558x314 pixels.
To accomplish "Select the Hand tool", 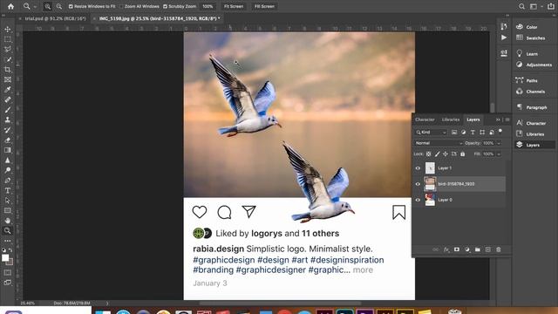I will tap(8, 221).
